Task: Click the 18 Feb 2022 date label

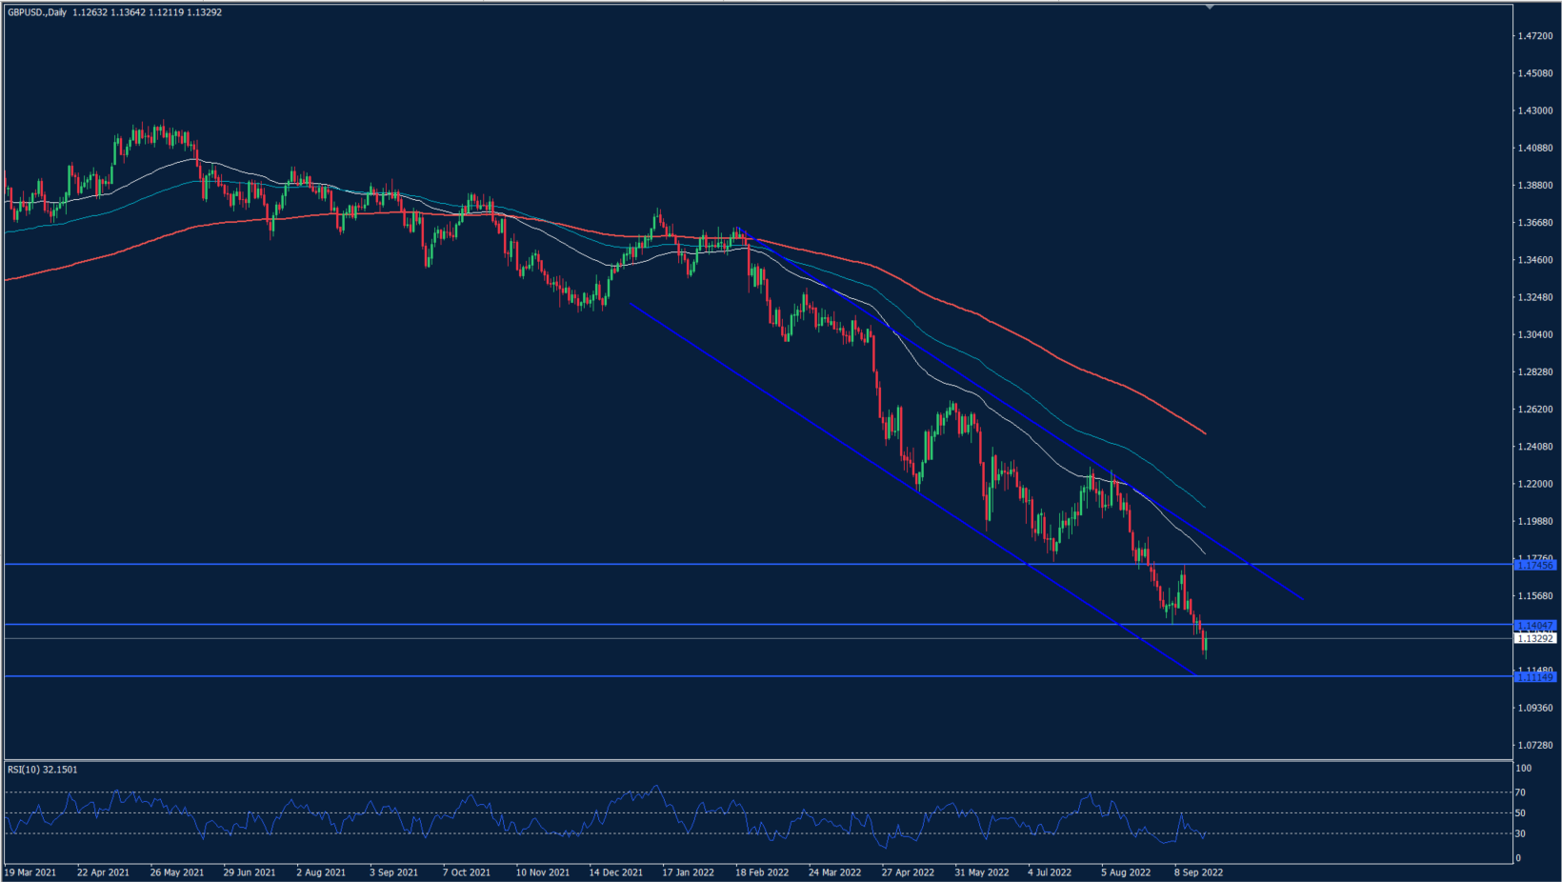Action: (x=762, y=872)
